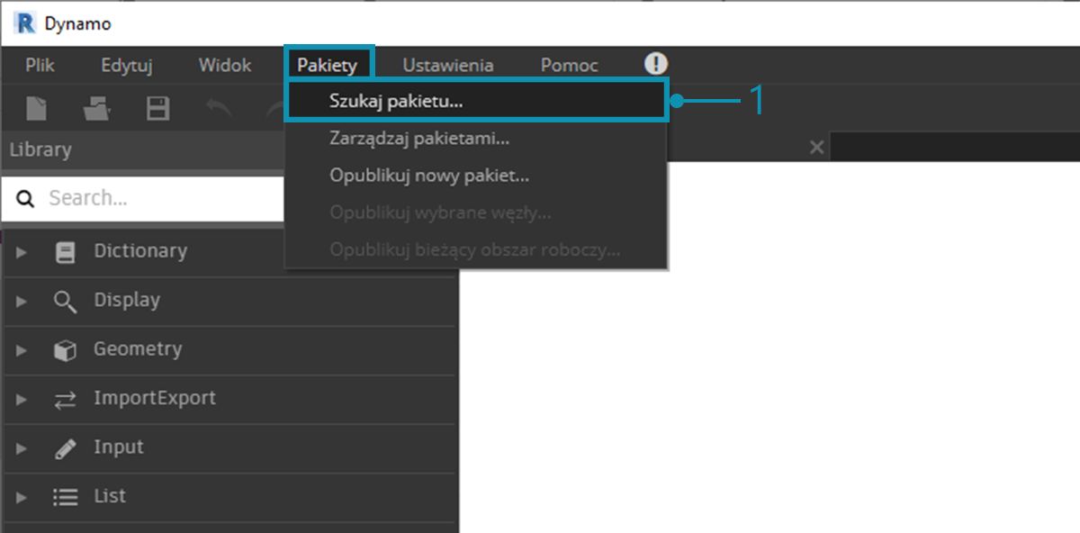The image size is (1080, 533).
Task: Click greyed Opublikuj bieżący obszar roboczy... entry
Action: point(476,249)
